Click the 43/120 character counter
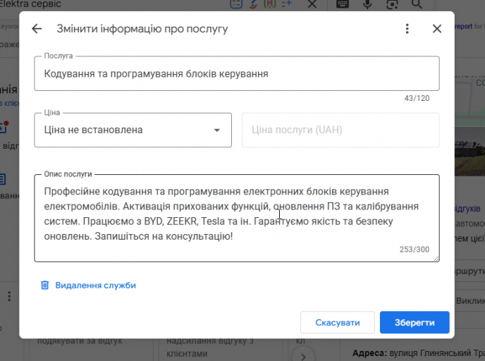 tap(417, 98)
